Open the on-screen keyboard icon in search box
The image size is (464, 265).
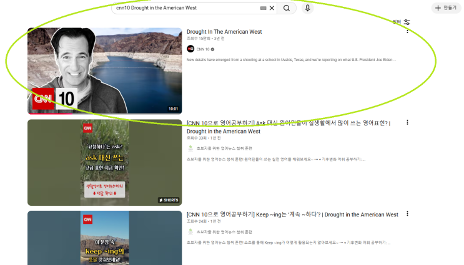pos(264,8)
